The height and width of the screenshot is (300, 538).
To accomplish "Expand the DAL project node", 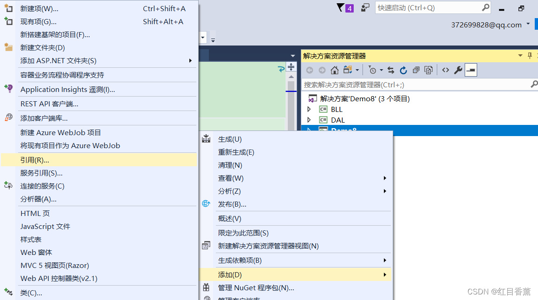I will [x=310, y=120].
